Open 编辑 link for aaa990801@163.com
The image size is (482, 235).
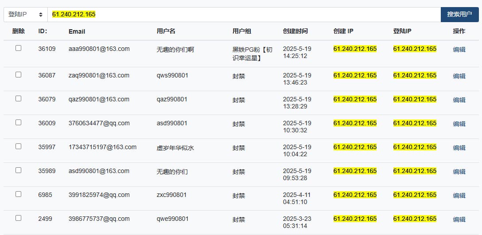(459, 50)
